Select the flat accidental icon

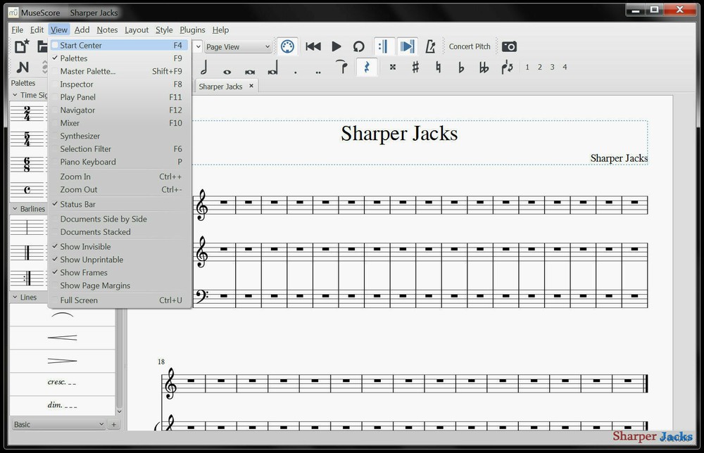[x=461, y=67]
